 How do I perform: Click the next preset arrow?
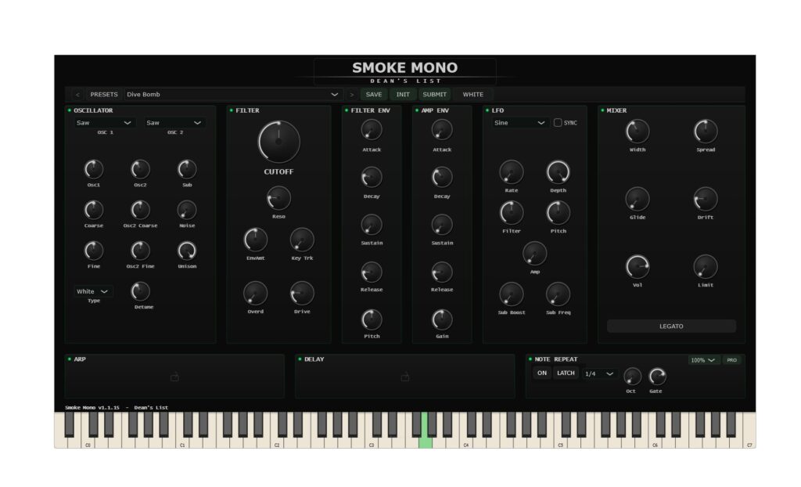351,95
